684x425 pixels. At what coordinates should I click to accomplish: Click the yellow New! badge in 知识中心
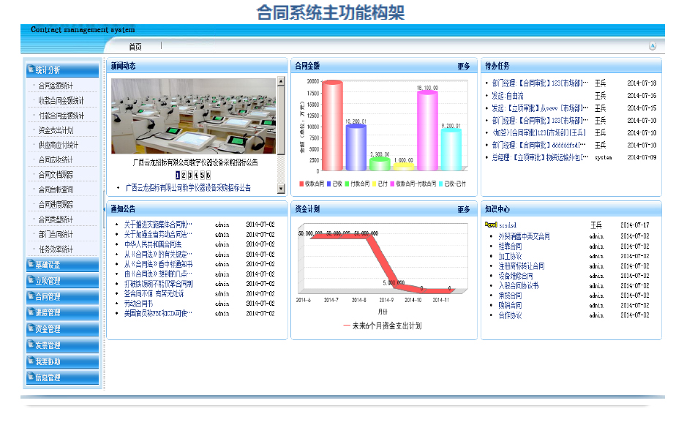[491, 225]
